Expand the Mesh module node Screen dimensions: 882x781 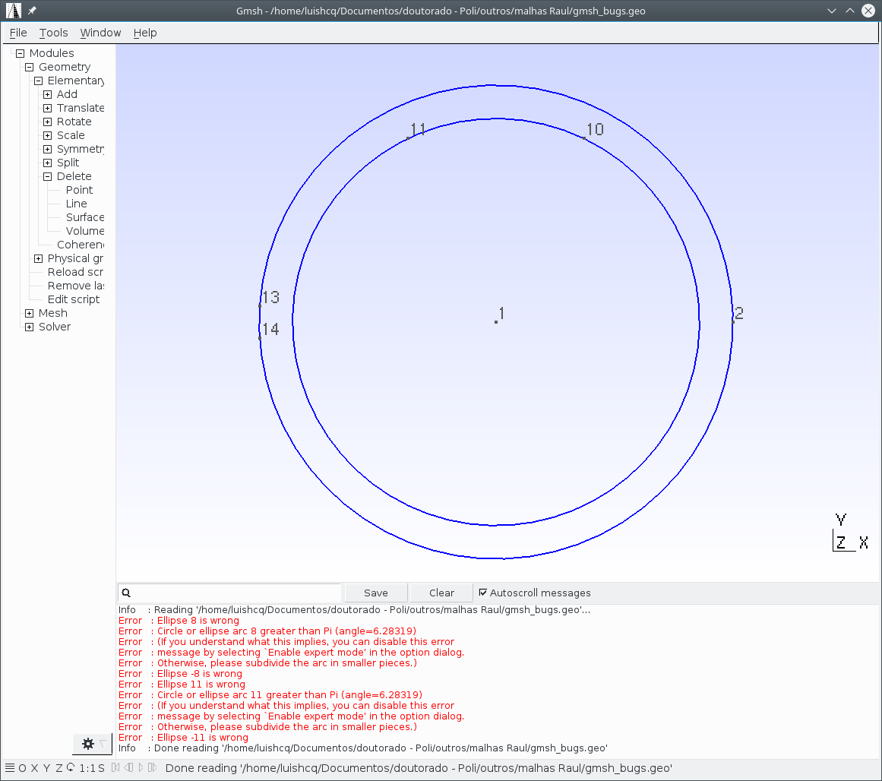click(30, 314)
